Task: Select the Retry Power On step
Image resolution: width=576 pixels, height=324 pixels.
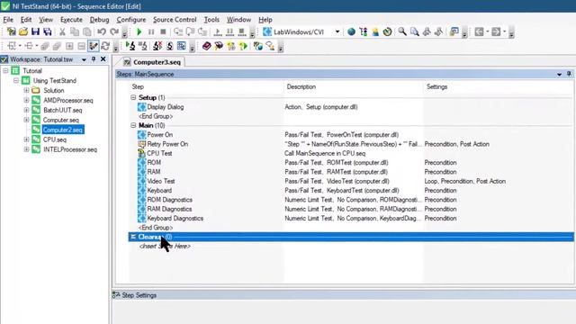Action: point(167,144)
